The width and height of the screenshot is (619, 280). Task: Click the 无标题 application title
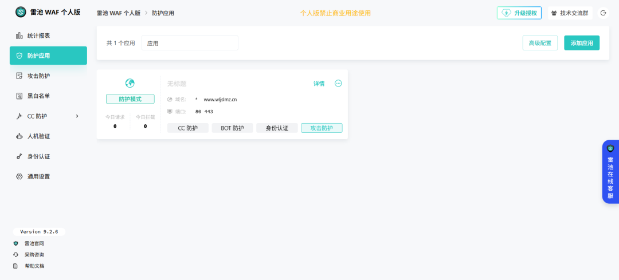tap(177, 84)
